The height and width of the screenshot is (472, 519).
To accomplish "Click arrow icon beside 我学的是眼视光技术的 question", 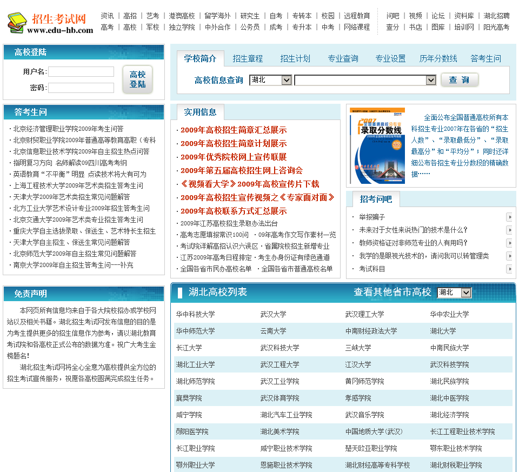I will (510, 256).
